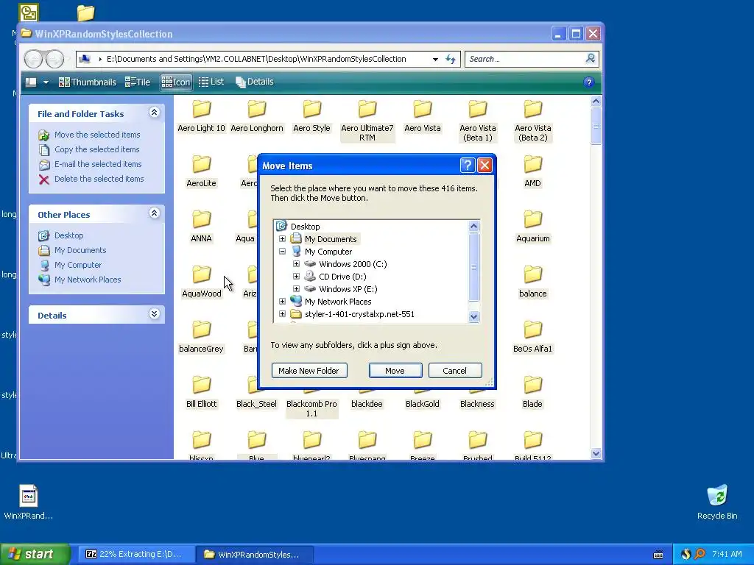
Task: Click the main window scroll down arrow
Action: click(596, 453)
